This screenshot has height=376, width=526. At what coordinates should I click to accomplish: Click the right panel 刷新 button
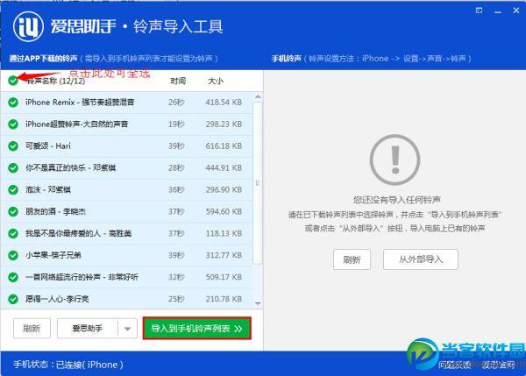tap(352, 259)
